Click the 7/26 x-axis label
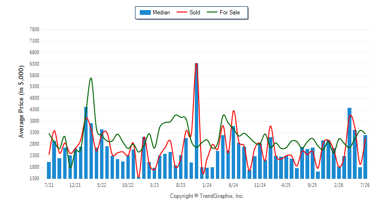The width and height of the screenshot is (383, 208). pos(365,185)
